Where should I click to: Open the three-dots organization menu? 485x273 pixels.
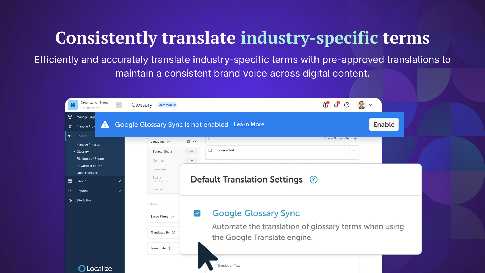119,105
